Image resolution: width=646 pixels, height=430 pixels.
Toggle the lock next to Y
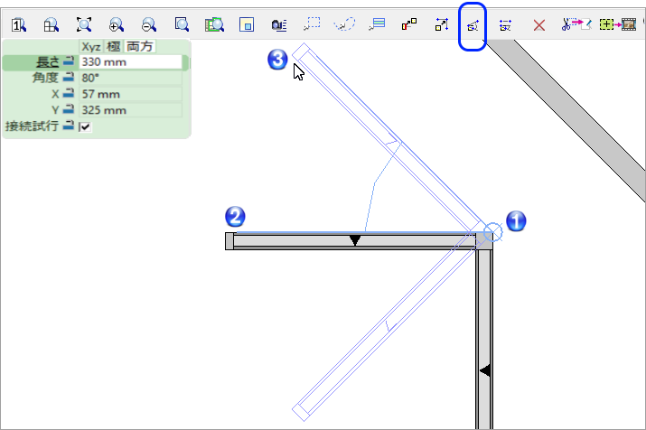69,109
